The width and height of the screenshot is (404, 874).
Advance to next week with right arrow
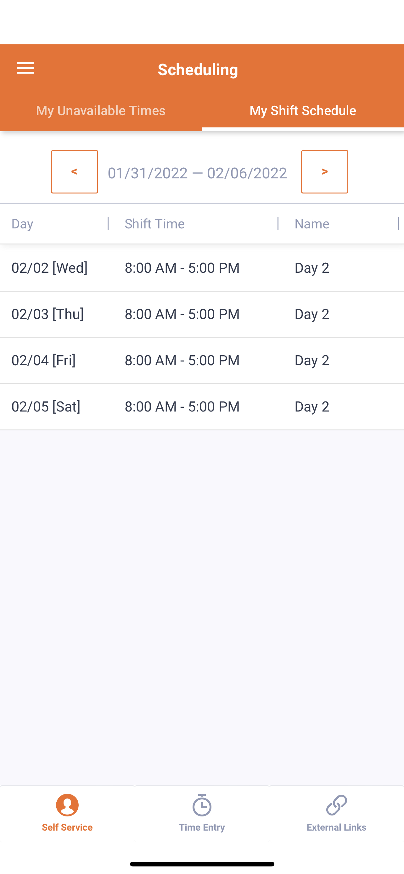pos(324,172)
